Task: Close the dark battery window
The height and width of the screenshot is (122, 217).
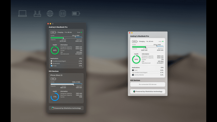Action: click(48, 24)
